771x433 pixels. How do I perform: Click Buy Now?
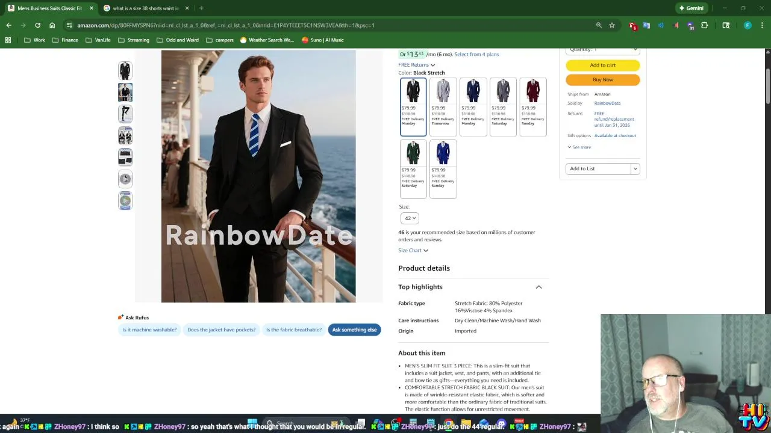coord(602,79)
